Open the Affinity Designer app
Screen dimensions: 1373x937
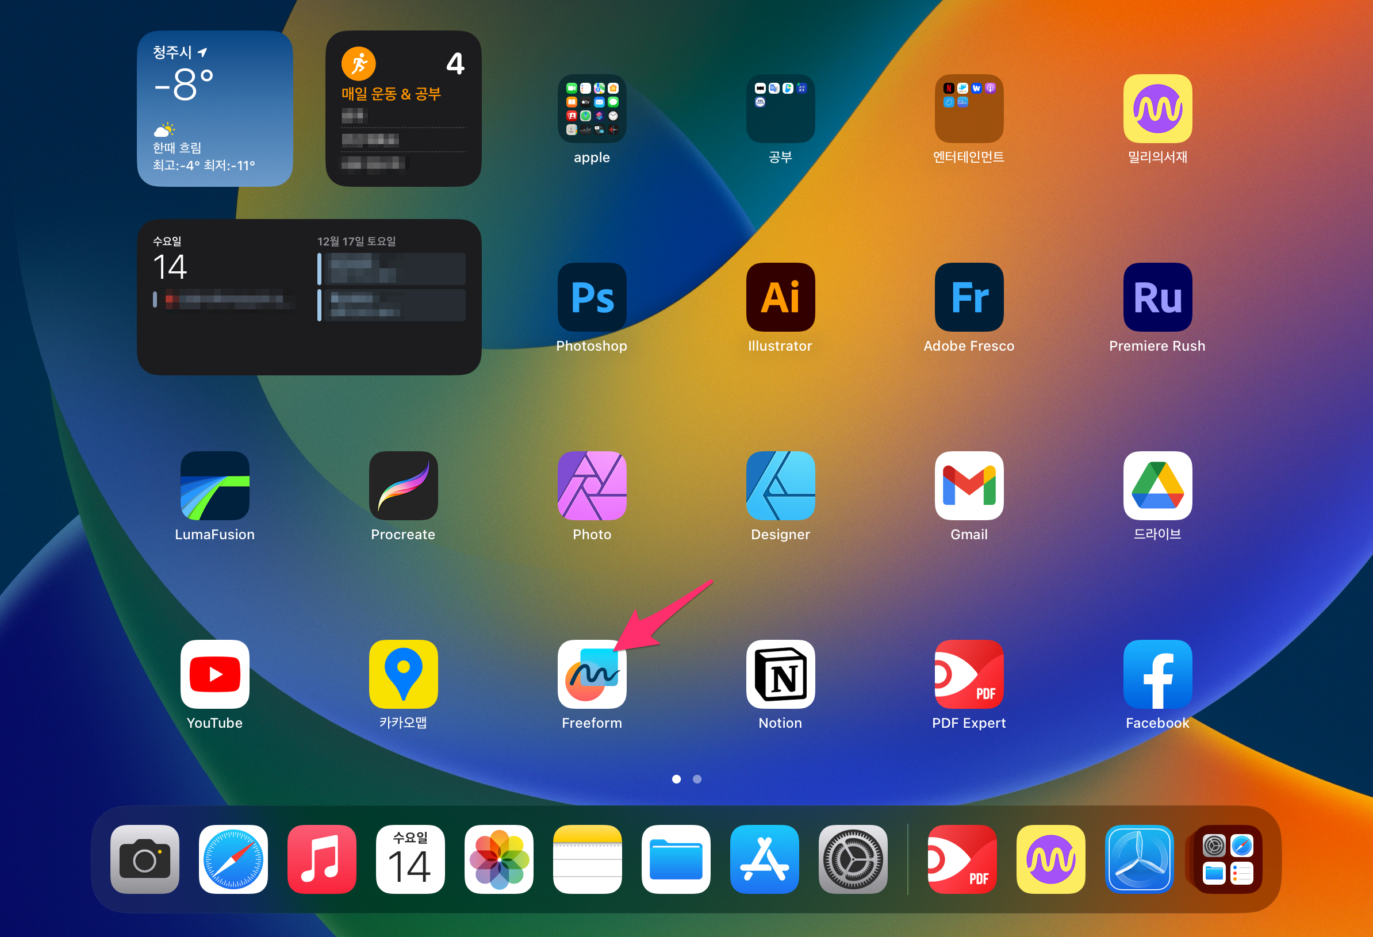click(780, 486)
